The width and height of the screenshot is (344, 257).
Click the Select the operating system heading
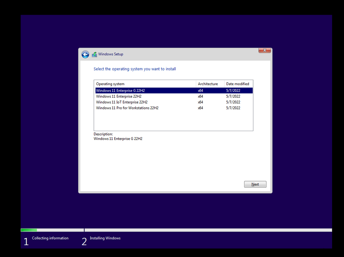135,69
